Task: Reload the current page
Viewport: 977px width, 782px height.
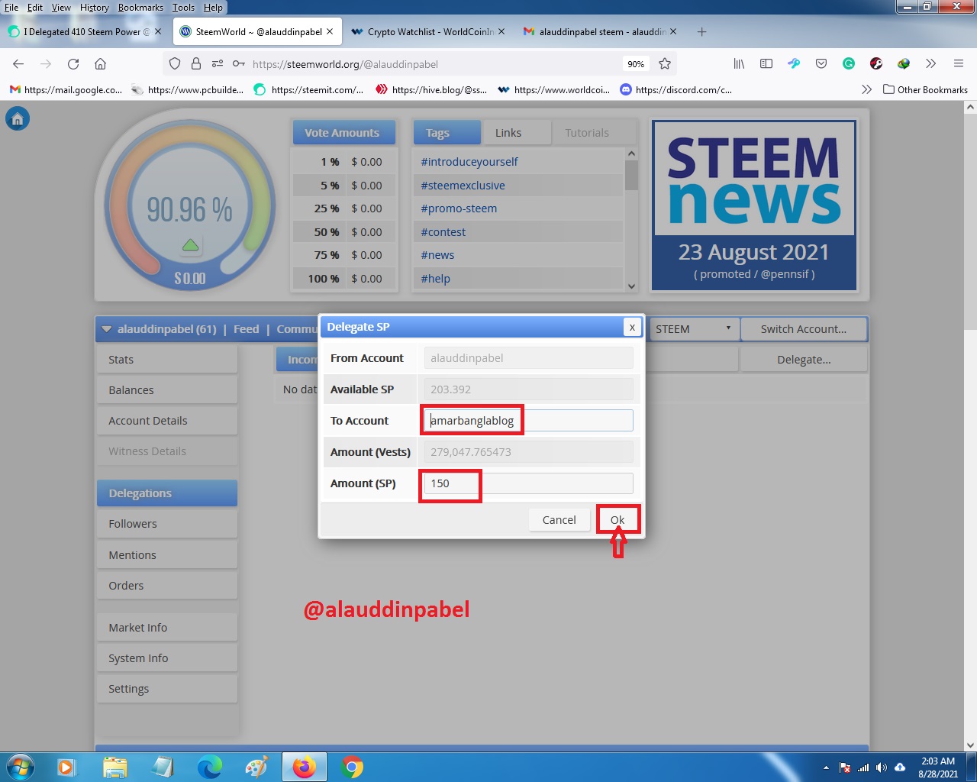Action: pyautogui.click(x=73, y=64)
